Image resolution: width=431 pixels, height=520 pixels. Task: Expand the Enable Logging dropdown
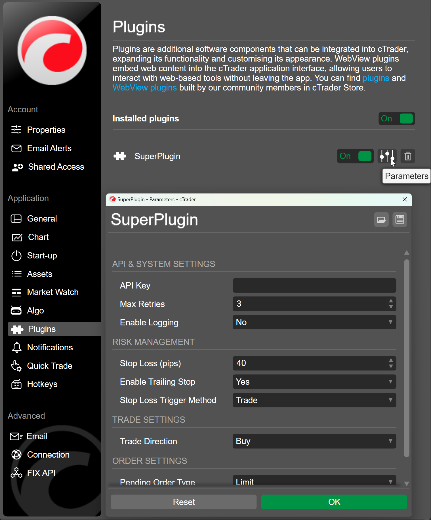pos(314,322)
